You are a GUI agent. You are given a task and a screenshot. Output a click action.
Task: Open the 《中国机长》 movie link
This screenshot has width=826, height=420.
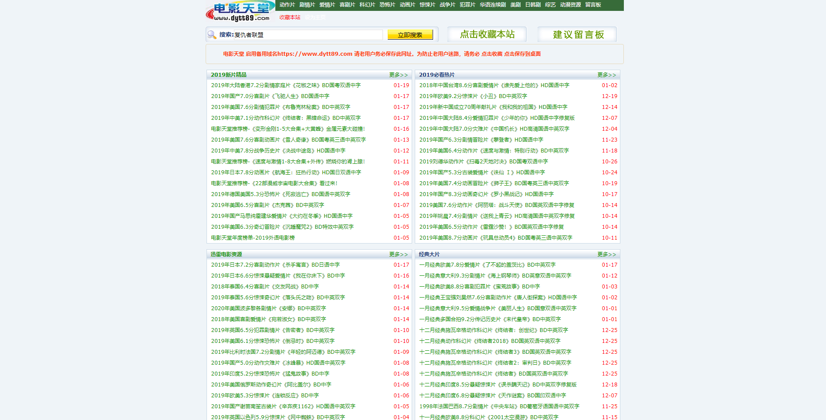[494, 129]
